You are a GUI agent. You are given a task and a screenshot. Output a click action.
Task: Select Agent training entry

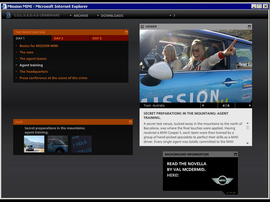[31, 65]
